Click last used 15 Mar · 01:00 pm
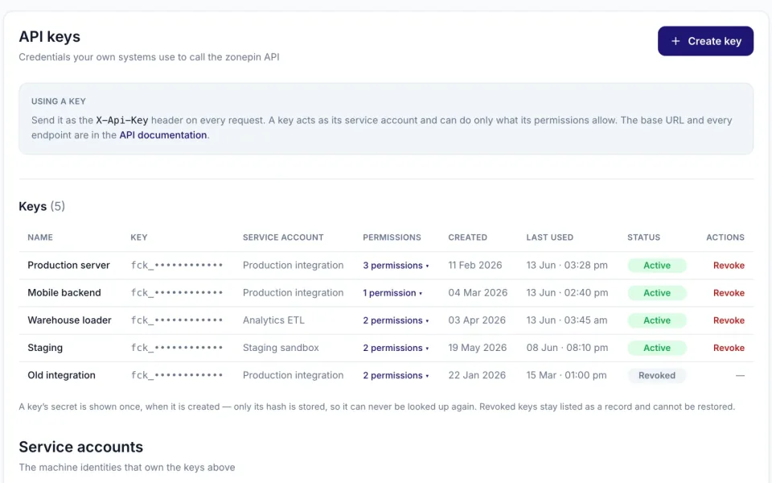The height and width of the screenshot is (483, 772). point(566,376)
